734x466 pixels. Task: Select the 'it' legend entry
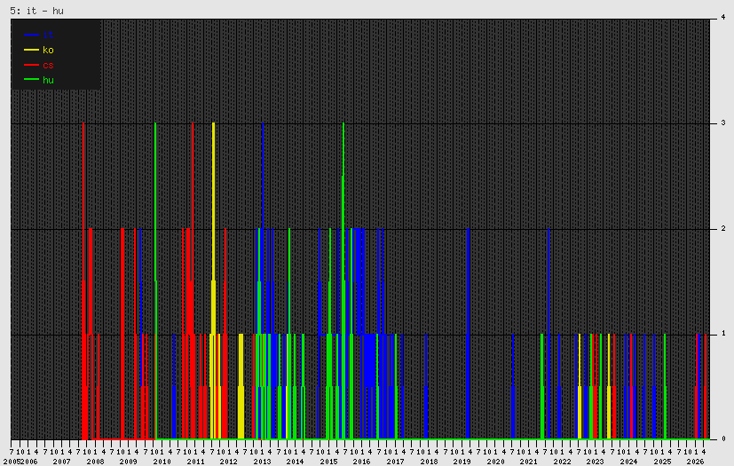[x=38, y=35]
